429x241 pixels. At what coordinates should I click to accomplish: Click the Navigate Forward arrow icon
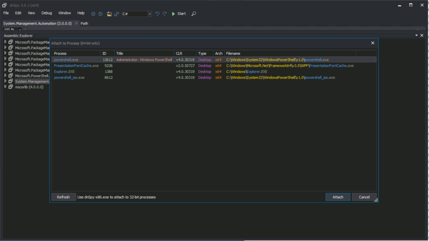[101, 14]
